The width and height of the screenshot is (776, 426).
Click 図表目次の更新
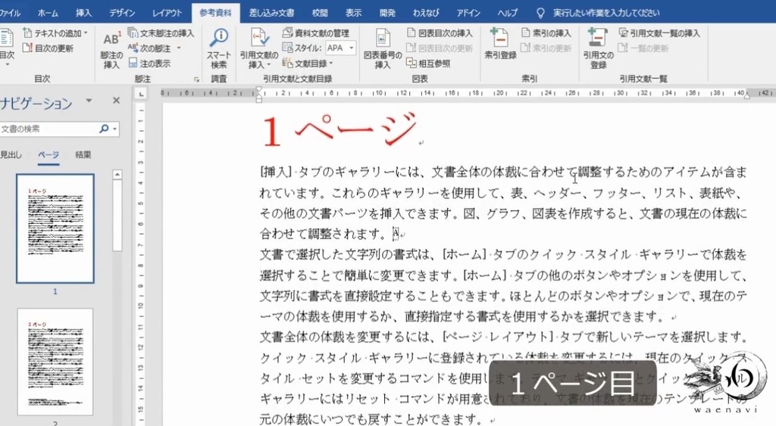pos(440,48)
